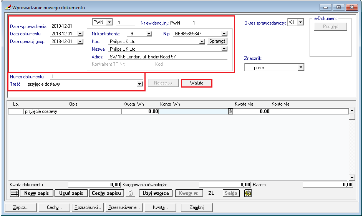Click the Saldo button
This screenshot has height=217, width=363.
point(231,193)
